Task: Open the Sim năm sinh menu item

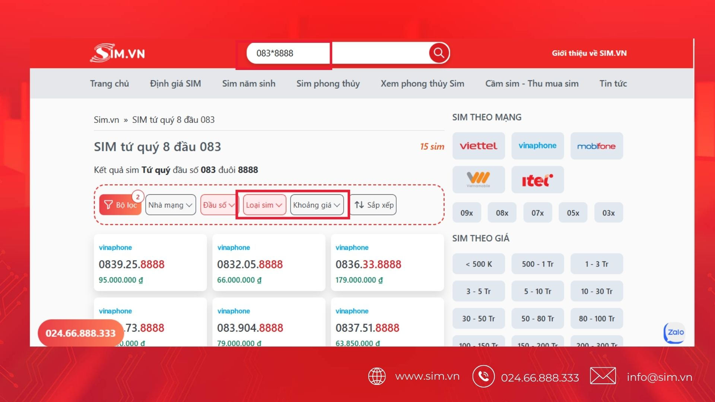Action: click(249, 83)
